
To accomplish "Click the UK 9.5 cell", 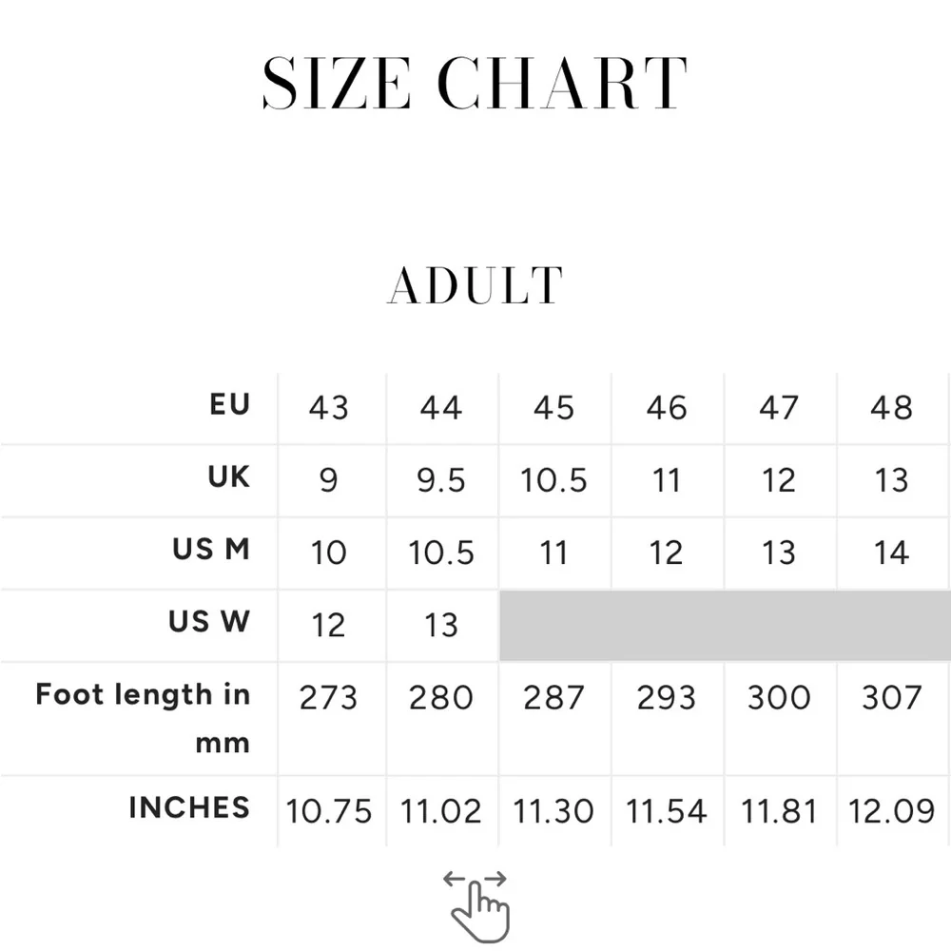I will [x=442, y=481].
